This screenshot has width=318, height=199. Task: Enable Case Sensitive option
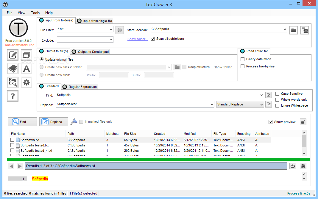click(x=278, y=94)
